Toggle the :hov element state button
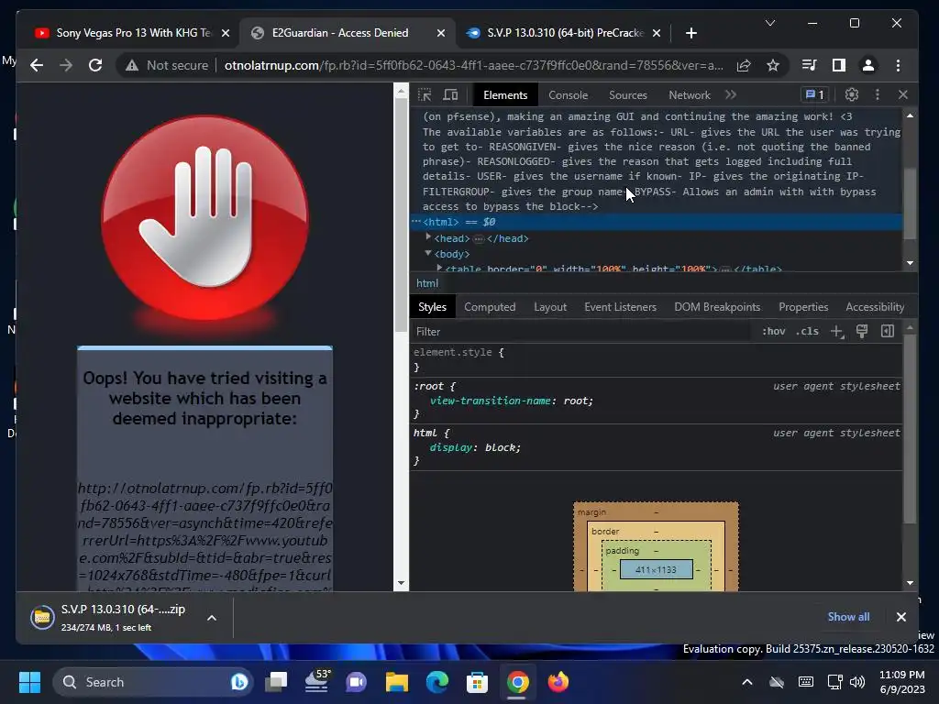 click(773, 332)
